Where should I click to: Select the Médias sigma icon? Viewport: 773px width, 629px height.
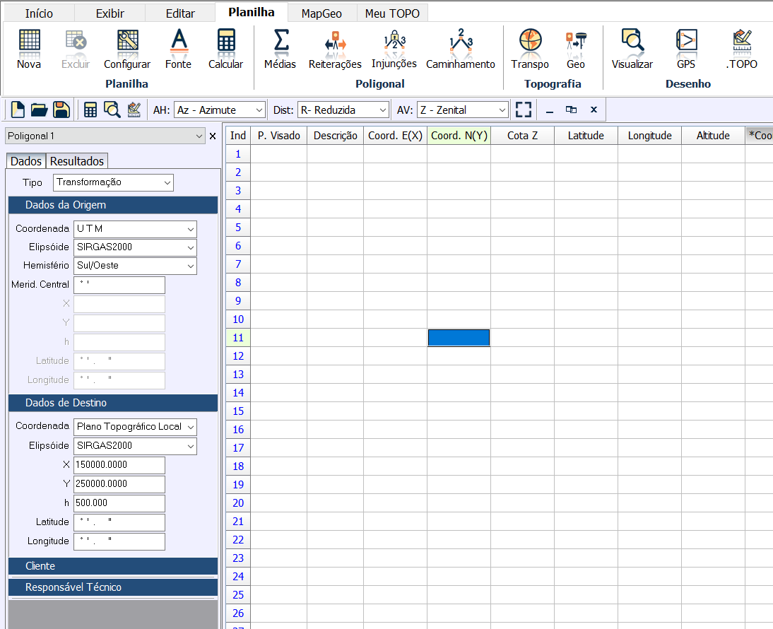pos(280,49)
